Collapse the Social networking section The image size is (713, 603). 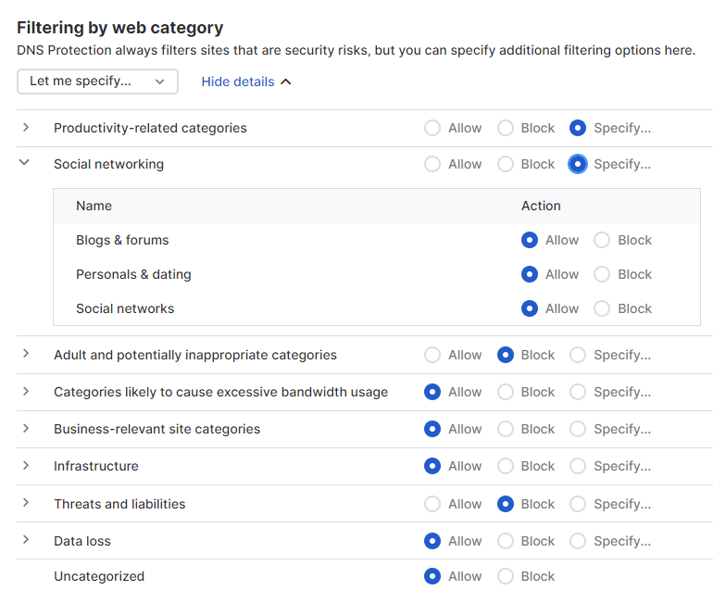click(x=25, y=163)
